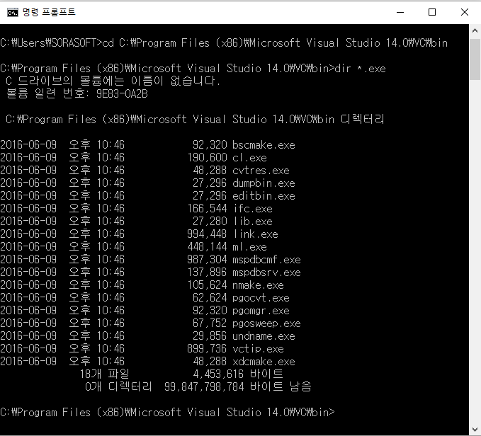Click the 899,736 file size value

click(x=207, y=349)
